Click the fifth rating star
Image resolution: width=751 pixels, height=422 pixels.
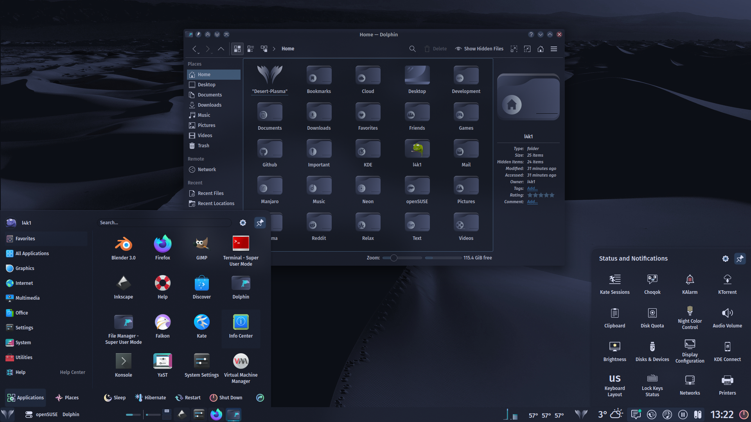pyautogui.click(x=552, y=195)
